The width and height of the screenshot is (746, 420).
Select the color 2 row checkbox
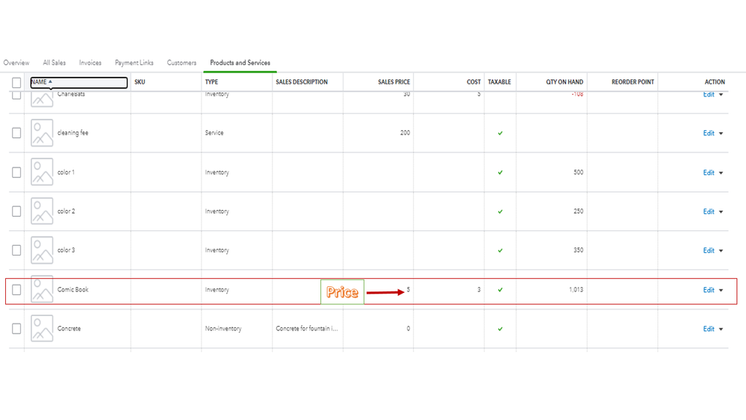(x=16, y=211)
